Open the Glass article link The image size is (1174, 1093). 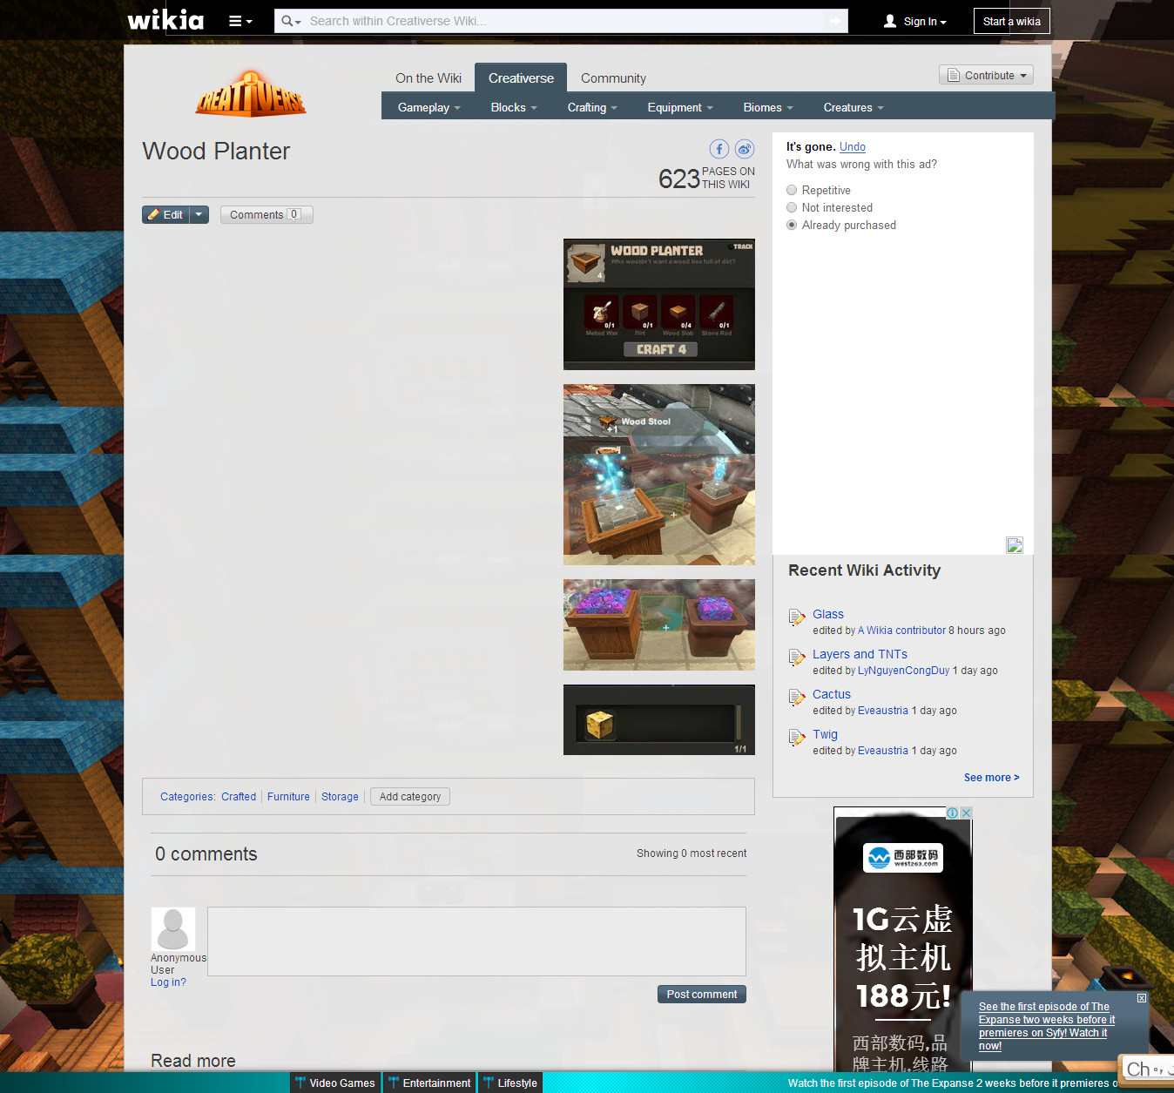click(x=828, y=614)
